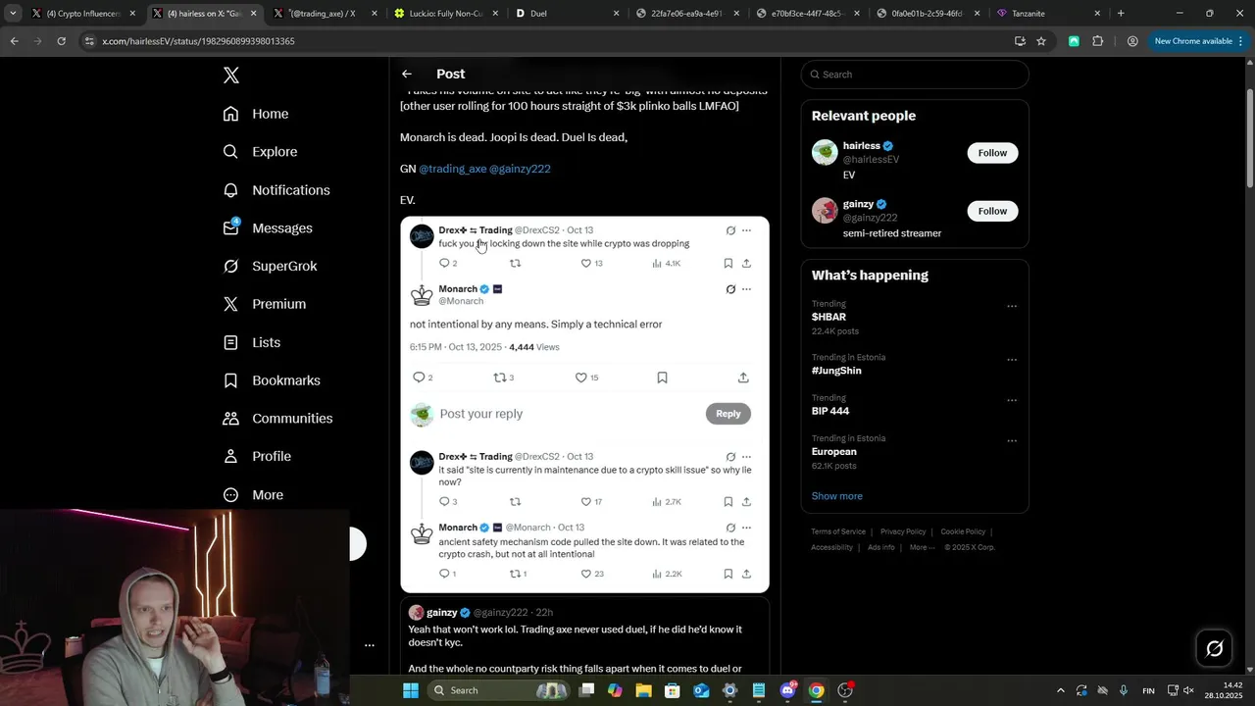Viewport: 1255px width, 706px height.
Task: Reply to first Drex tweet with 2 replies
Action: [x=447, y=263]
